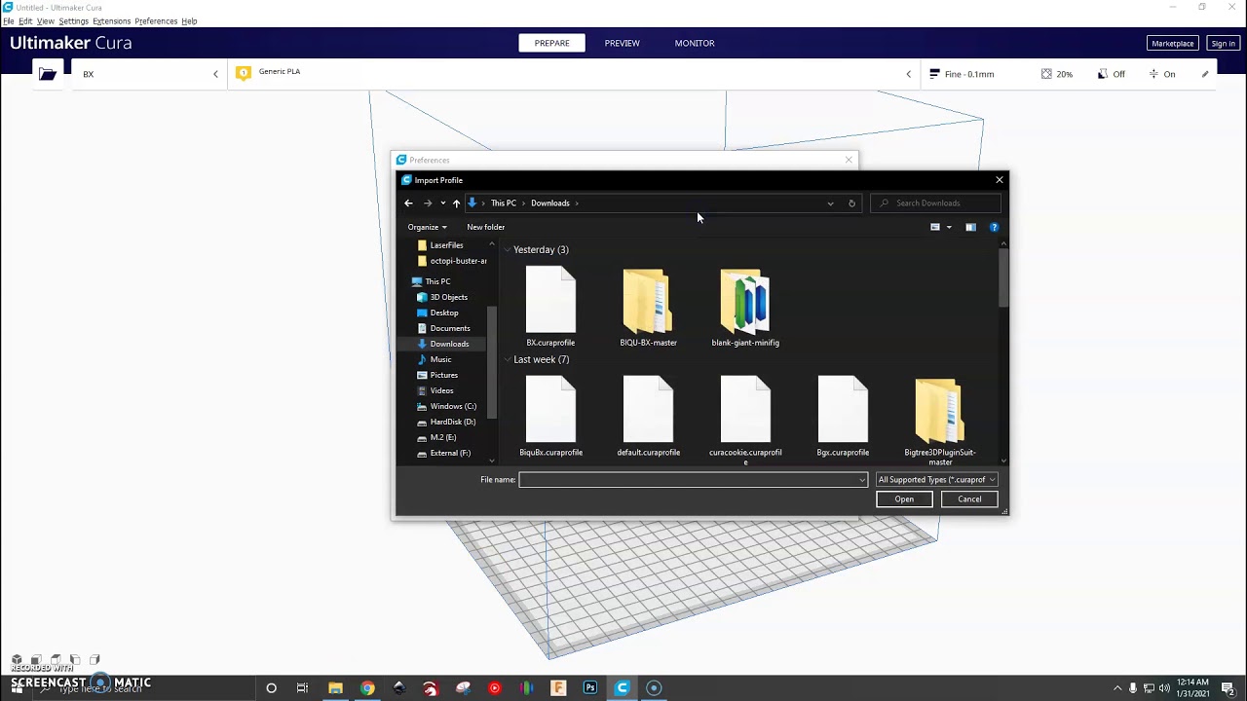Select Bgx.curaprofile file

843,417
